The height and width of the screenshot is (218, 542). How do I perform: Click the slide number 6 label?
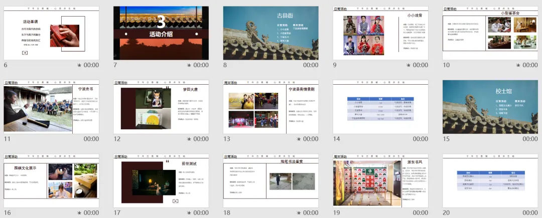point(6,65)
